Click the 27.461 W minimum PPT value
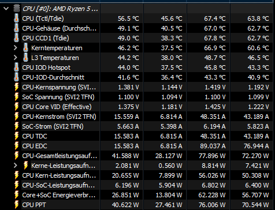This screenshot has width=275, height=210. (x=169, y=205)
